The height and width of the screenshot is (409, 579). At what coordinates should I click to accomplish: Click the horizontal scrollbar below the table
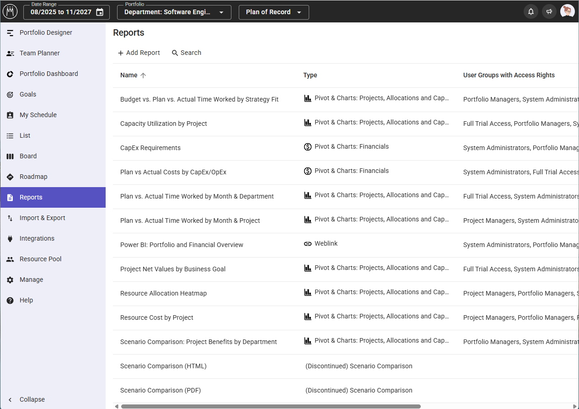pyautogui.click(x=271, y=406)
